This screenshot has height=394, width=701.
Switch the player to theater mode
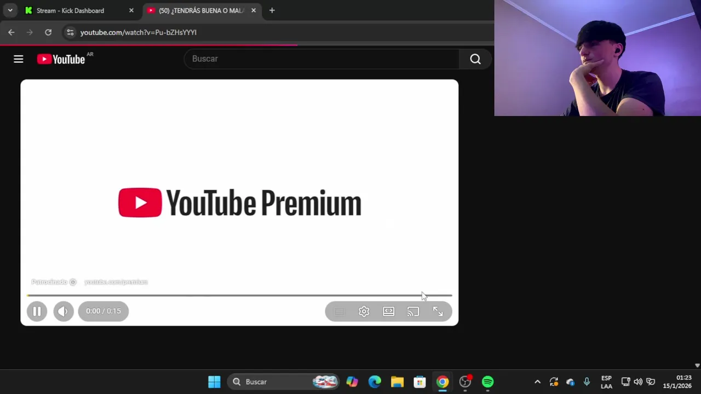[x=388, y=311]
